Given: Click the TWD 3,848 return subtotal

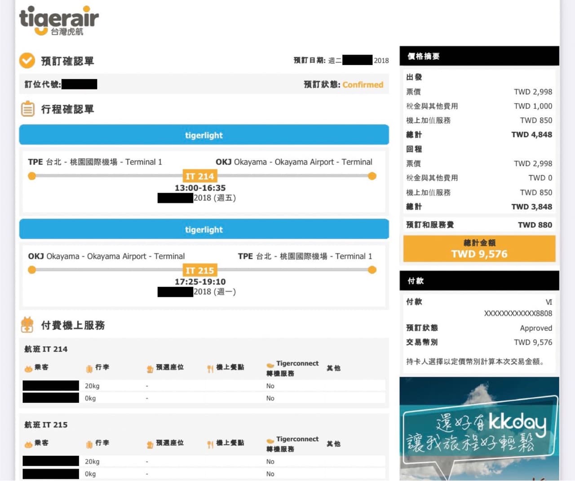Looking at the screenshot, I should point(532,207).
